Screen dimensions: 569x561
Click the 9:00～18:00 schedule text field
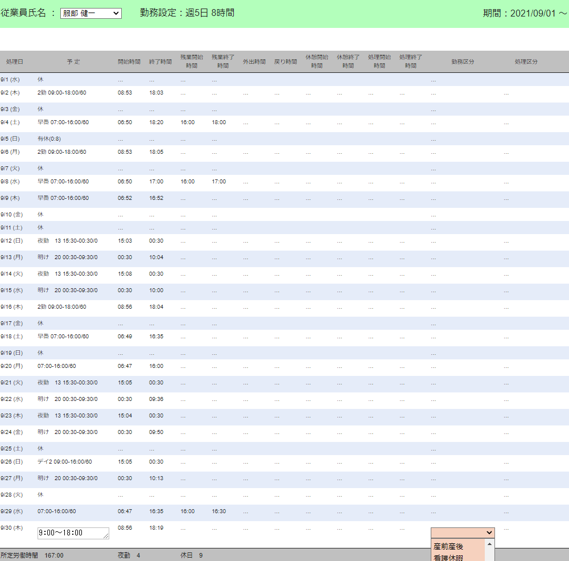click(x=72, y=533)
